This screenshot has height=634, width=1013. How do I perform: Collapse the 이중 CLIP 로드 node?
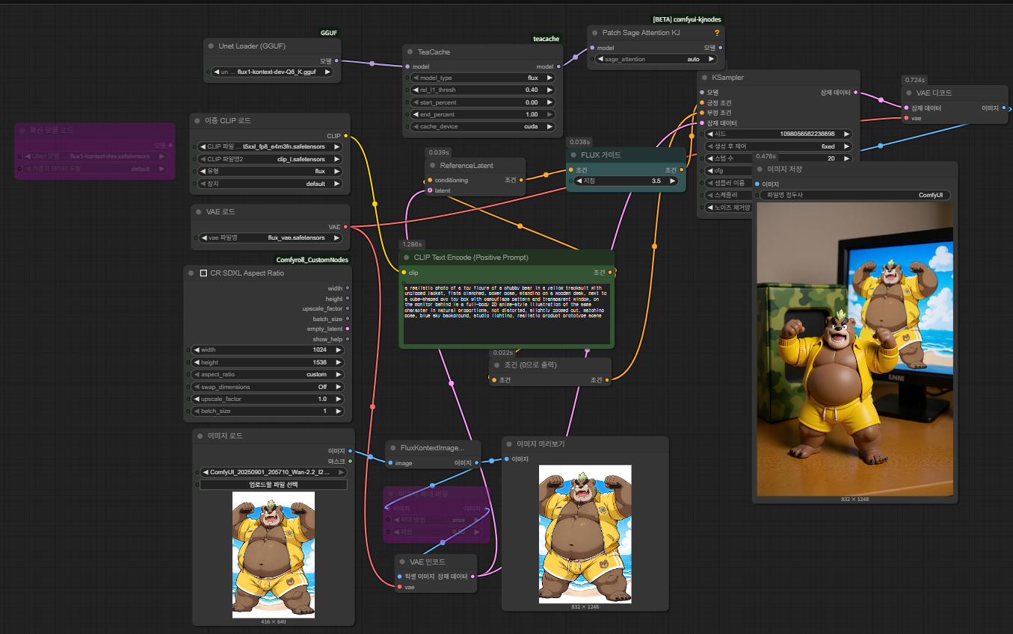tap(198, 120)
